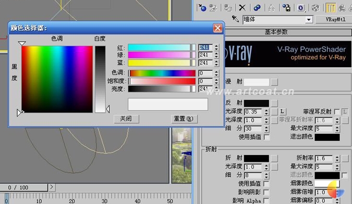Enable 使用插值 checkbox under reflection
The height and width of the screenshot is (204, 352).
(x=266, y=137)
